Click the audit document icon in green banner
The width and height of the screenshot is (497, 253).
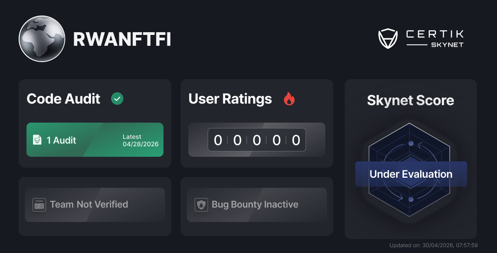(37, 140)
